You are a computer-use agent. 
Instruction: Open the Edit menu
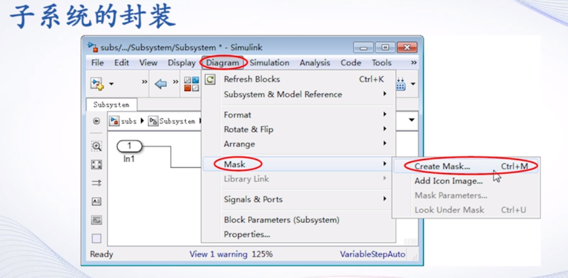click(122, 63)
